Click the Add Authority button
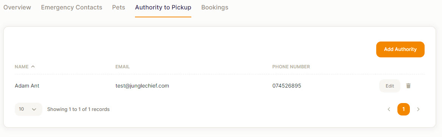Image resolution: width=442 pixels, height=137 pixels. (400, 49)
